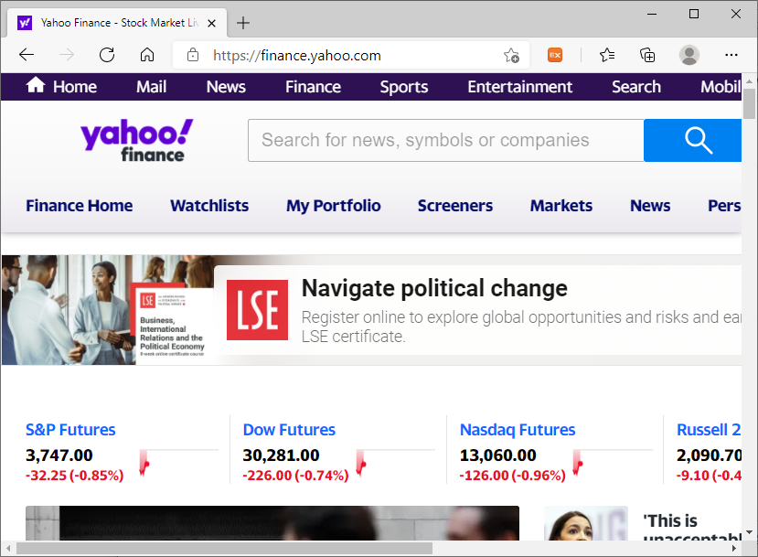Open the Collections icon
758x557 pixels.
click(x=647, y=55)
